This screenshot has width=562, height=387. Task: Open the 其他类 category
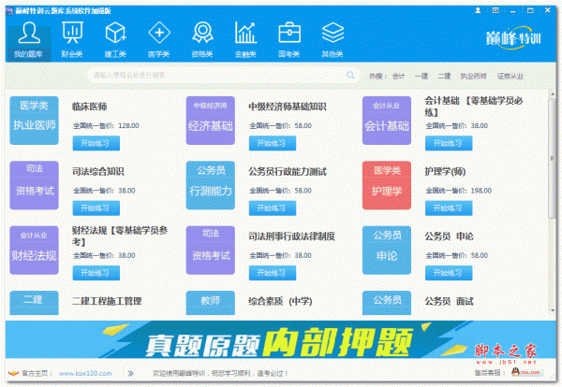tap(333, 39)
